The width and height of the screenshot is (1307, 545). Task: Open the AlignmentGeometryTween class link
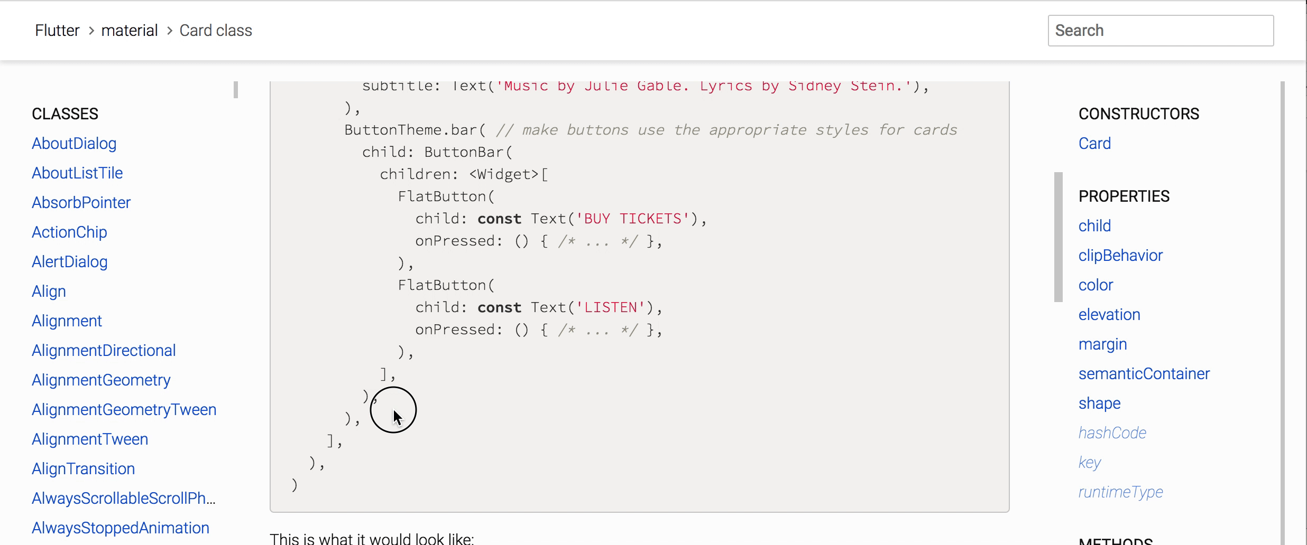(124, 410)
